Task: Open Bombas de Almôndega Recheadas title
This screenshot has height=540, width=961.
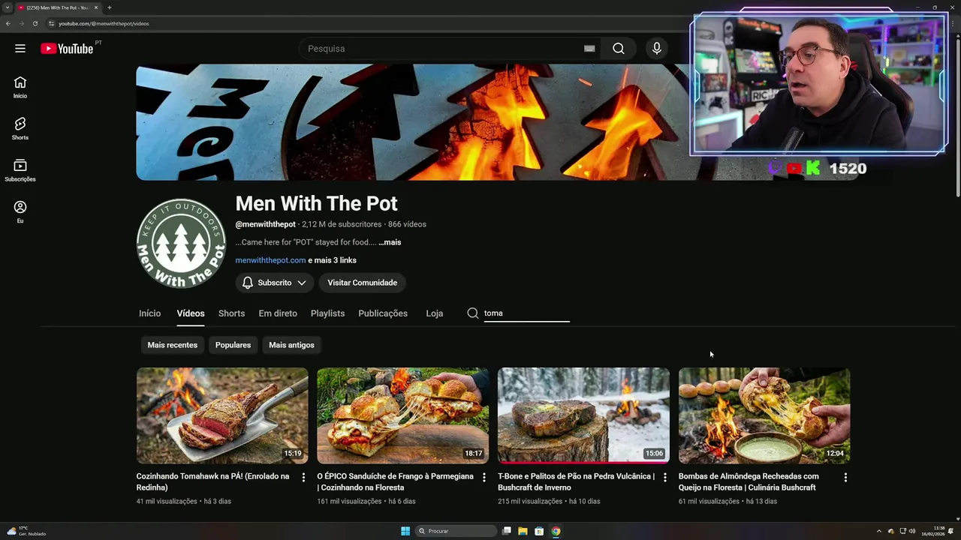Action: pyautogui.click(x=749, y=481)
